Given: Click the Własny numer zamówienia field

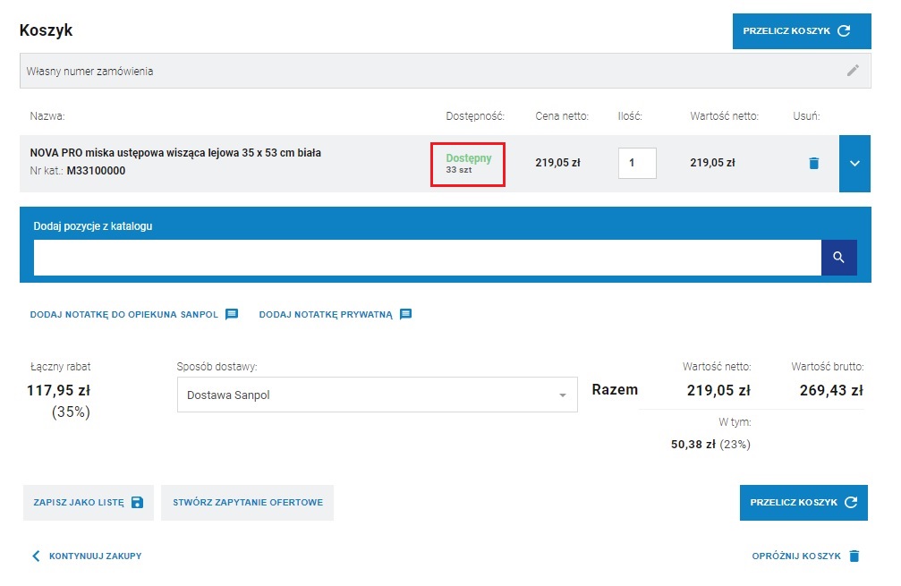Looking at the screenshot, I should 446,71.
